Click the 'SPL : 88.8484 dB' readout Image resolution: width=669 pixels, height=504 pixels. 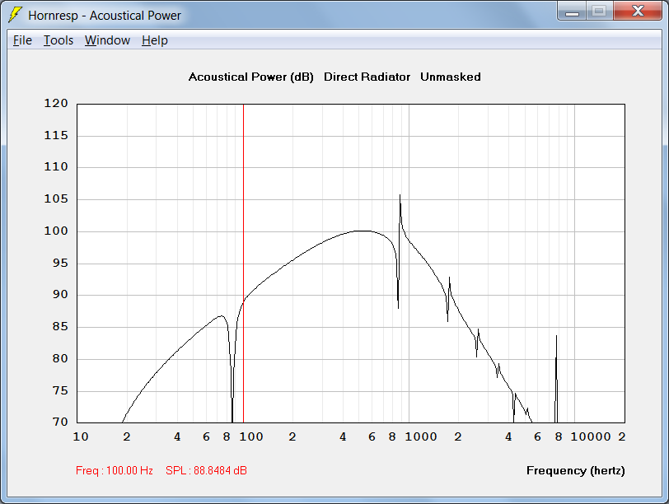point(206,470)
